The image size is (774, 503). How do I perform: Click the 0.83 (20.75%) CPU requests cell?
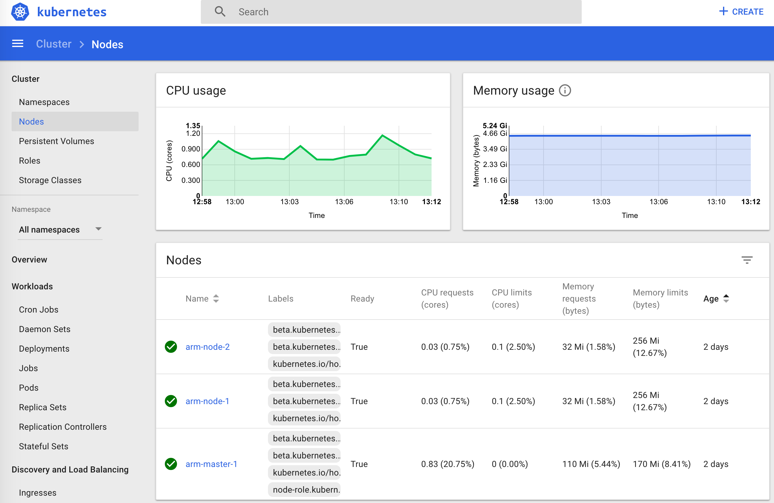pyautogui.click(x=447, y=464)
